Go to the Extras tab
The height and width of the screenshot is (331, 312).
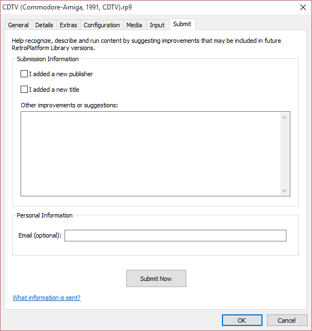click(x=68, y=25)
